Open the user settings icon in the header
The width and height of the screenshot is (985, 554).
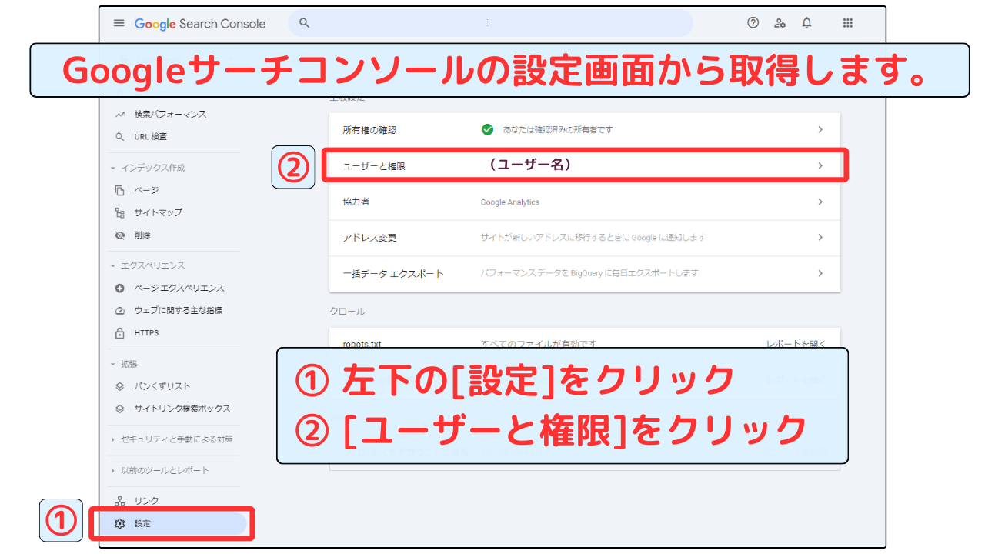coord(780,23)
